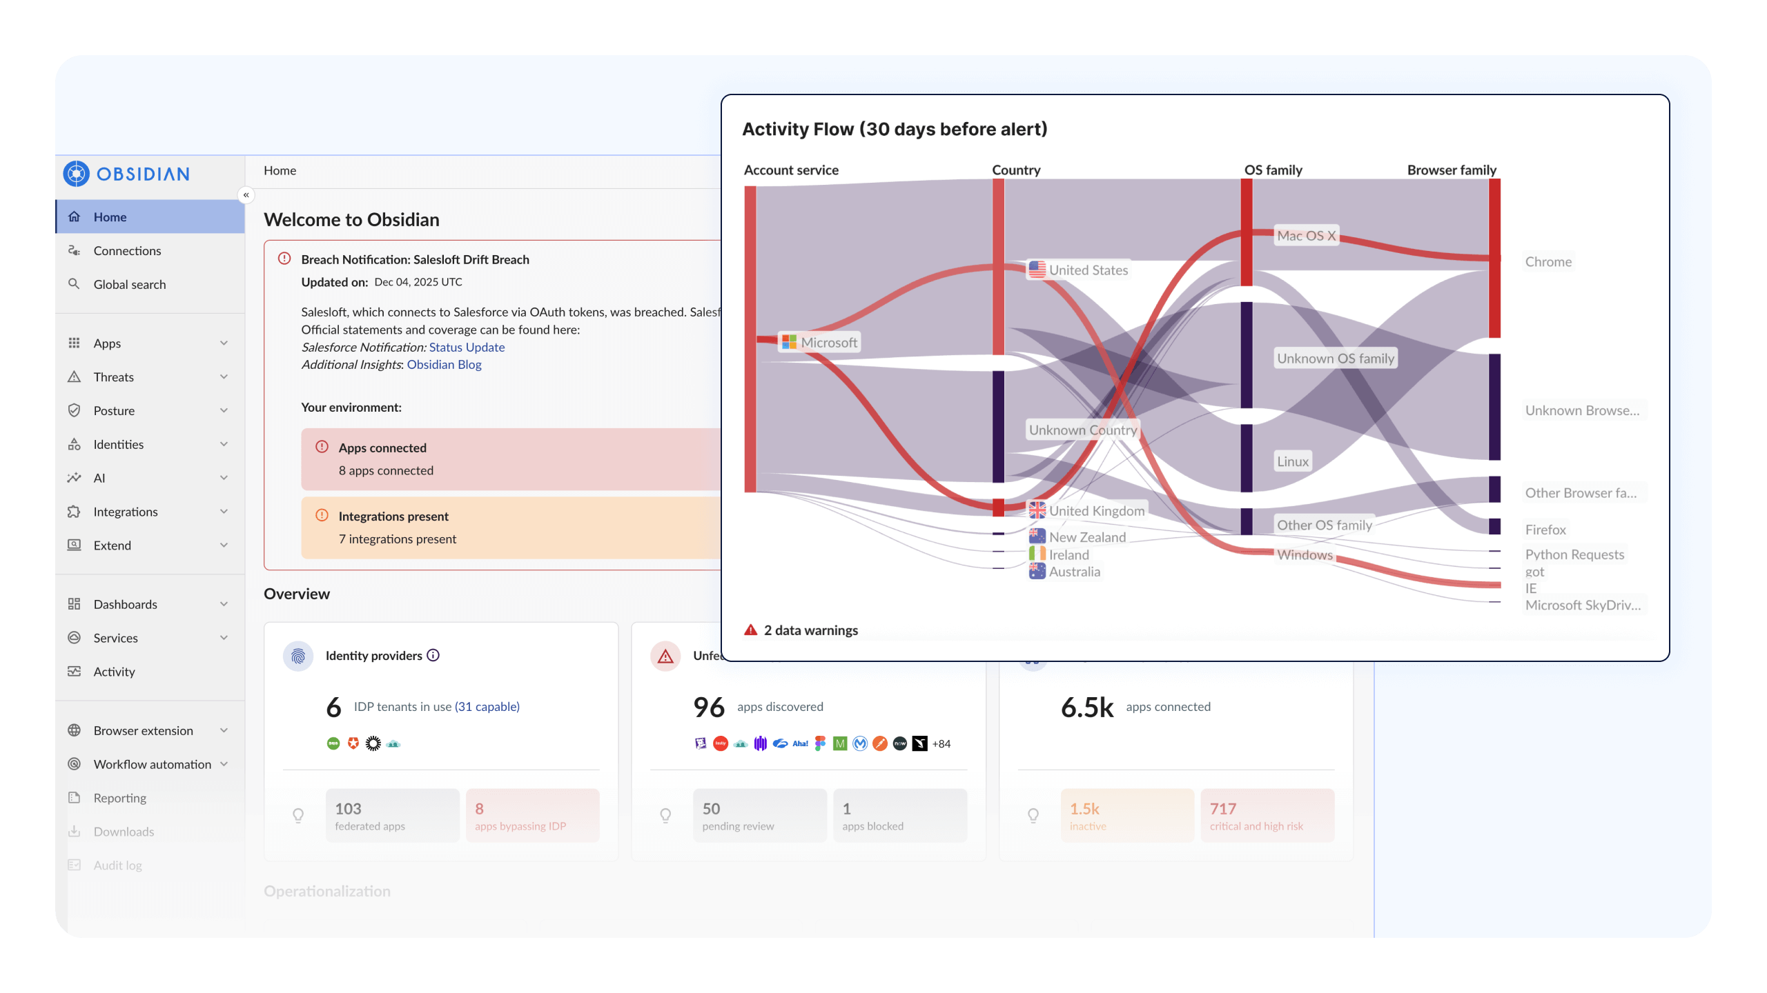Viewport: 1767px width, 993px height.
Task: Expand the Dashboards section chevron
Action: click(x=224, y=604)
